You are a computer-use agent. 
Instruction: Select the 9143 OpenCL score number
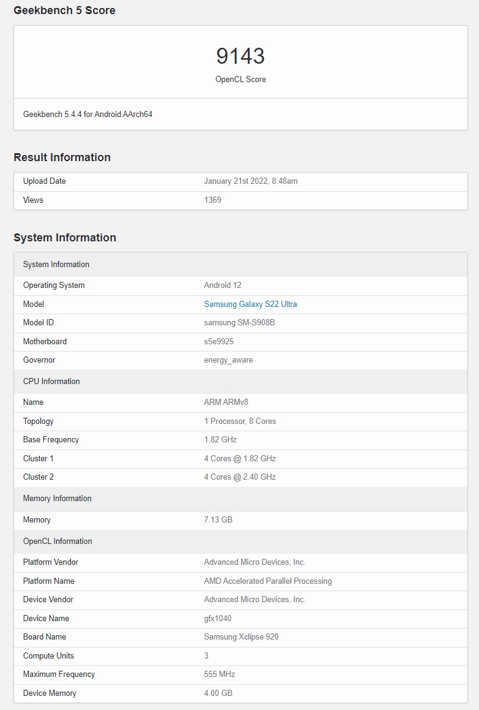240,56
